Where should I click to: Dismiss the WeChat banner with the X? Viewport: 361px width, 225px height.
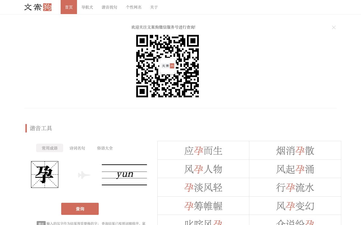click(334, 27)
